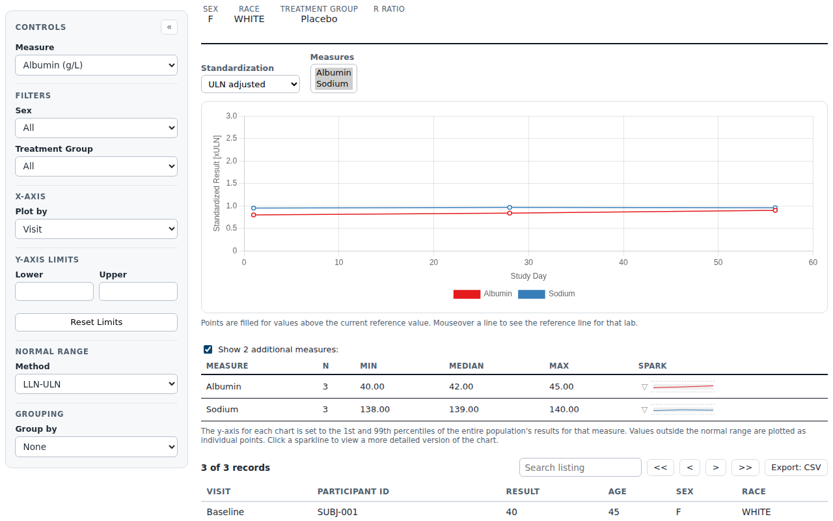Image resolution: width=833 pixels, height=521 pixels.
Task: Click the Upper y-axis limit field
Action: point(138,291)
